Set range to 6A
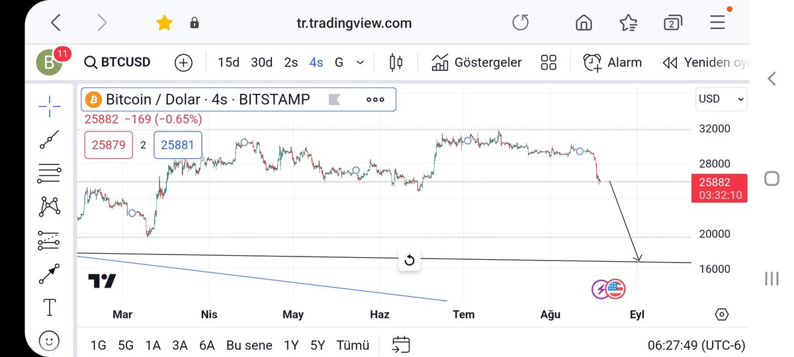 [x=206, y=345]
